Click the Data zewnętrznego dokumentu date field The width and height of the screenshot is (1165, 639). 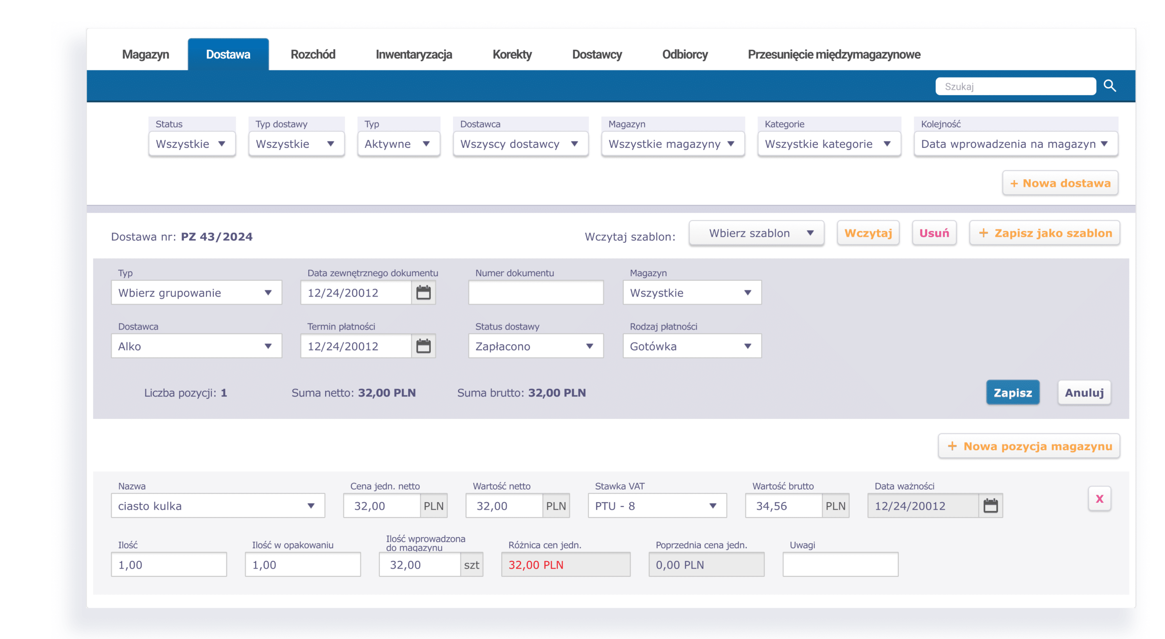356,292
